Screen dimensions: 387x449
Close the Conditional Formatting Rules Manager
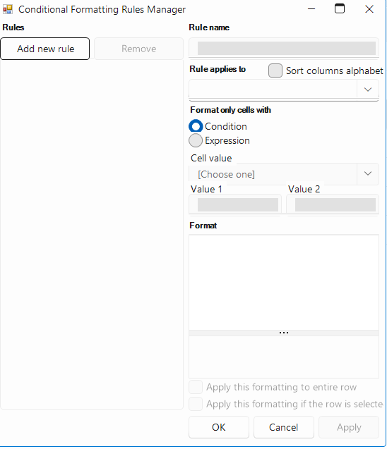[x=369, y=9]
